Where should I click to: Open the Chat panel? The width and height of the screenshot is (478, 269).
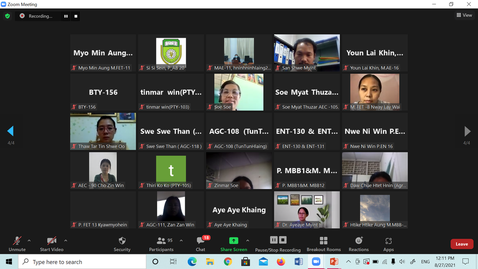pos(200,244)
